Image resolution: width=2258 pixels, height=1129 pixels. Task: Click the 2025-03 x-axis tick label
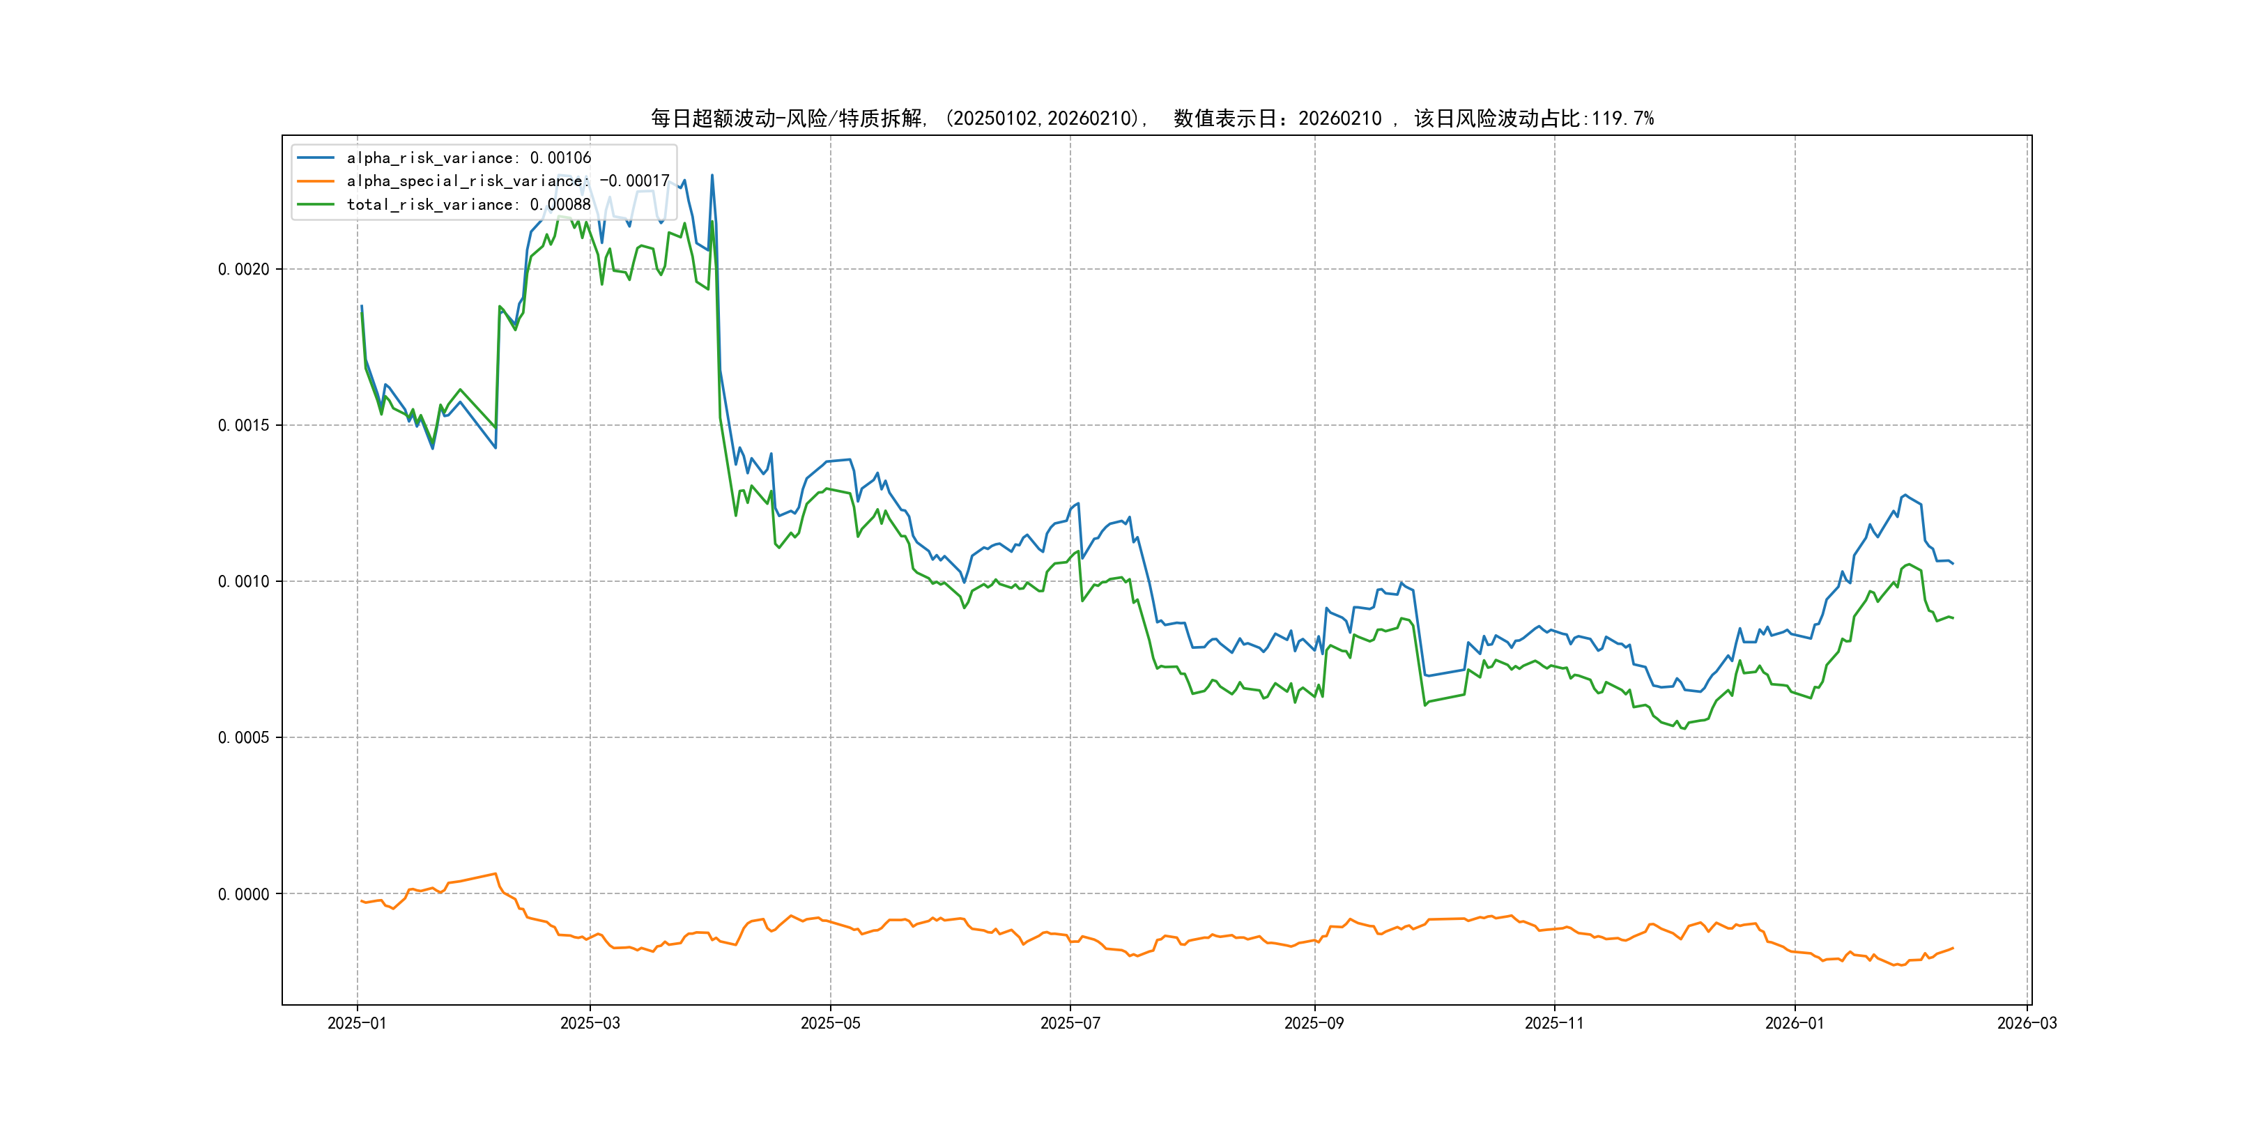pos(590,1023)
